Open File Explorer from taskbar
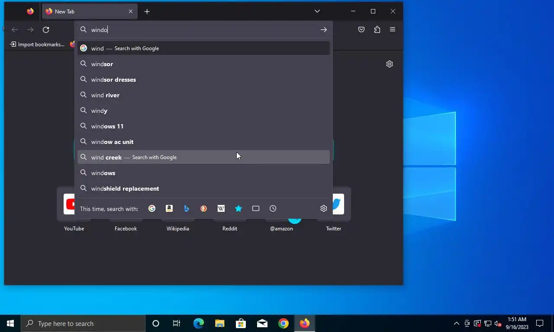The width and height of the screenshot is (554, 332). pos(220,323)
